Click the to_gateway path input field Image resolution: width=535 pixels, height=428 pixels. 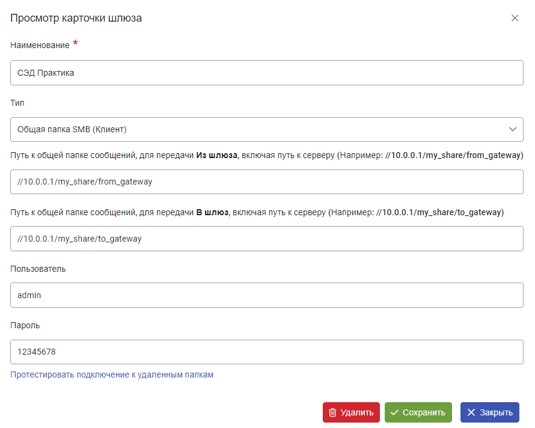(266, 239)
